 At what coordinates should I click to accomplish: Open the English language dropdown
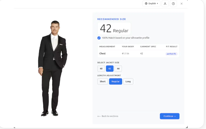[x=151, y=4]
